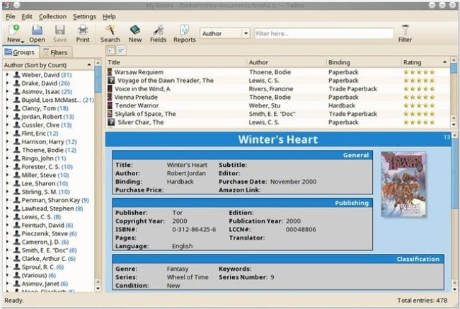
Task: Expand the Jordan, Robert author group
Action: (x=7, y=117)
